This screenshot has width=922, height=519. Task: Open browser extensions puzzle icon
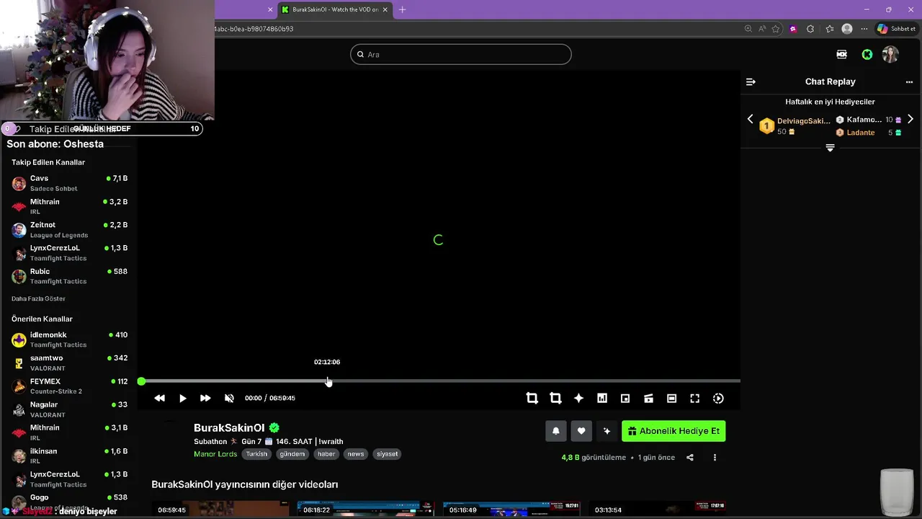point(810,29)
